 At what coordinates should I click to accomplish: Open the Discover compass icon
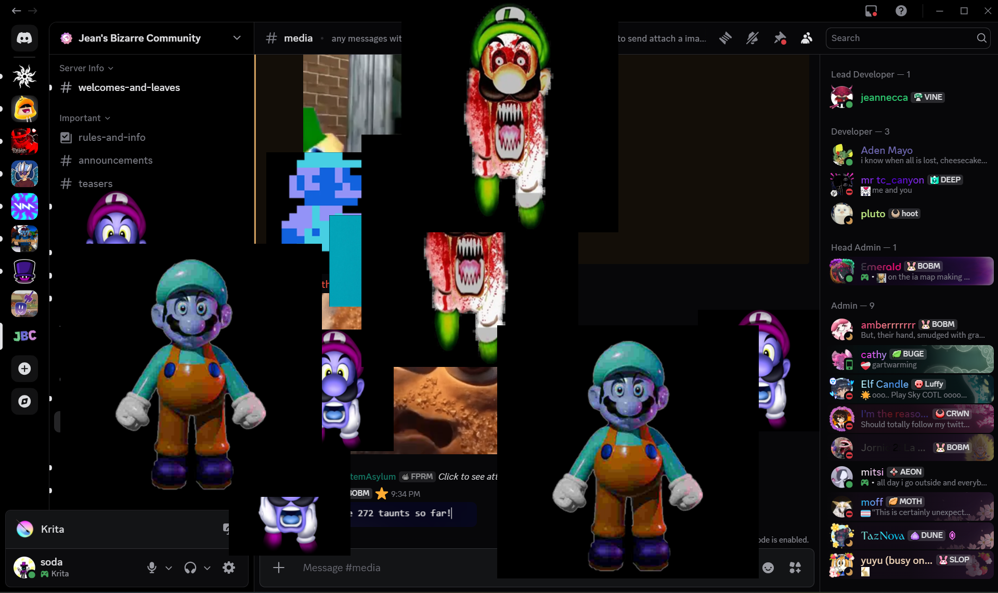coord(24,401)
